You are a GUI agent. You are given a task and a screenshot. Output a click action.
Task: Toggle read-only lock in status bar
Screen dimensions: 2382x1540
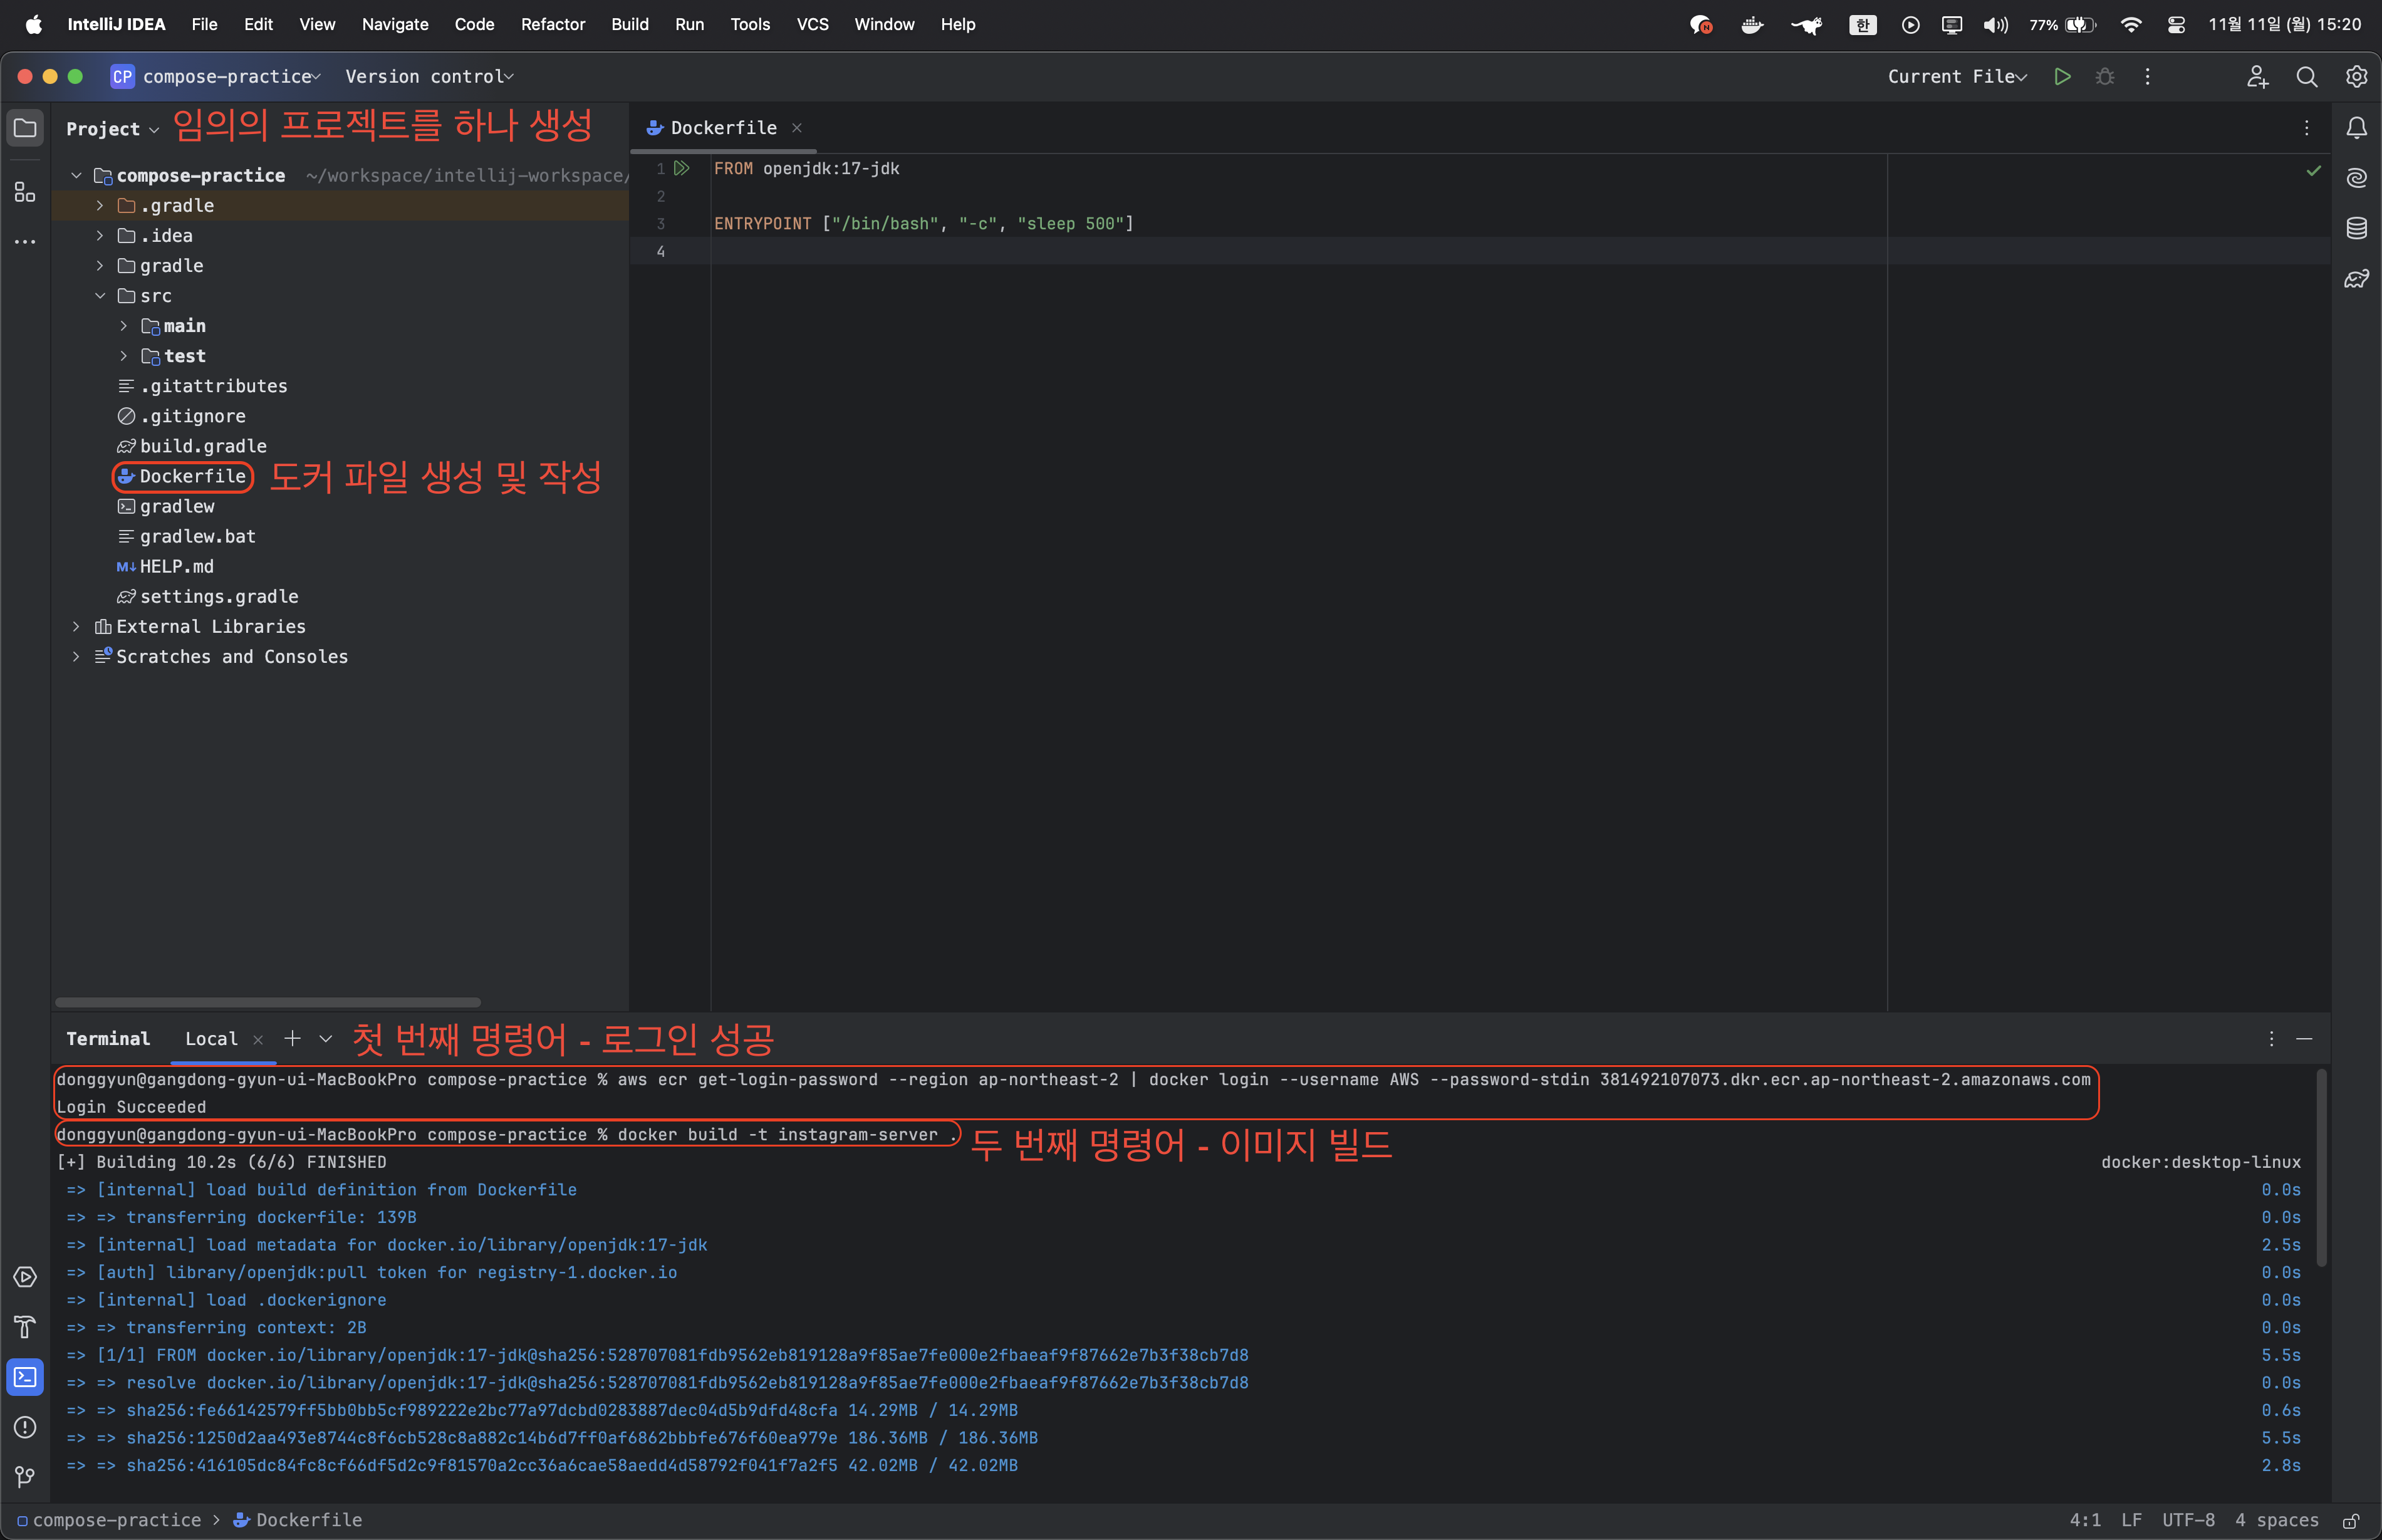pos(2351,1520)
